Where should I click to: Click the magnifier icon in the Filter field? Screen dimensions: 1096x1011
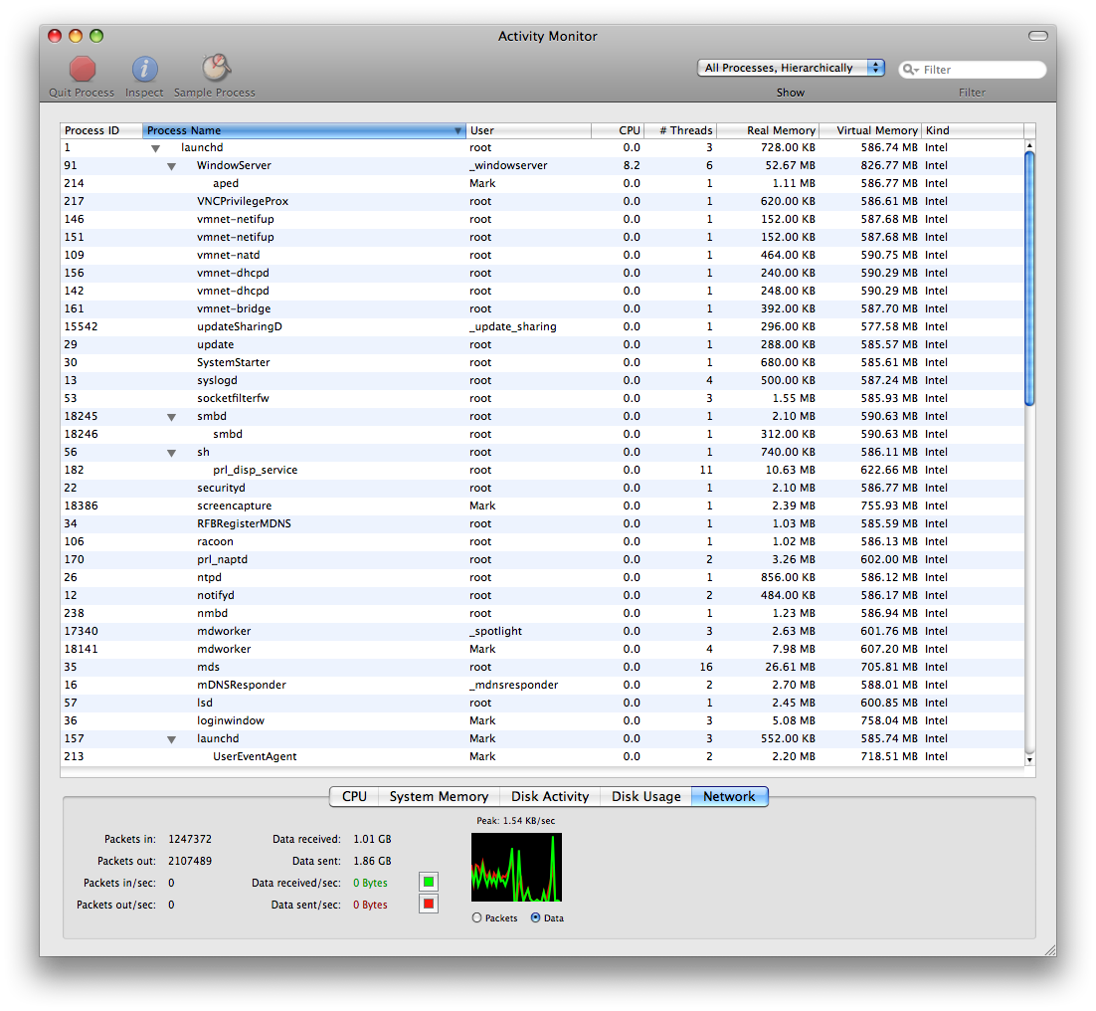(910, 70)
